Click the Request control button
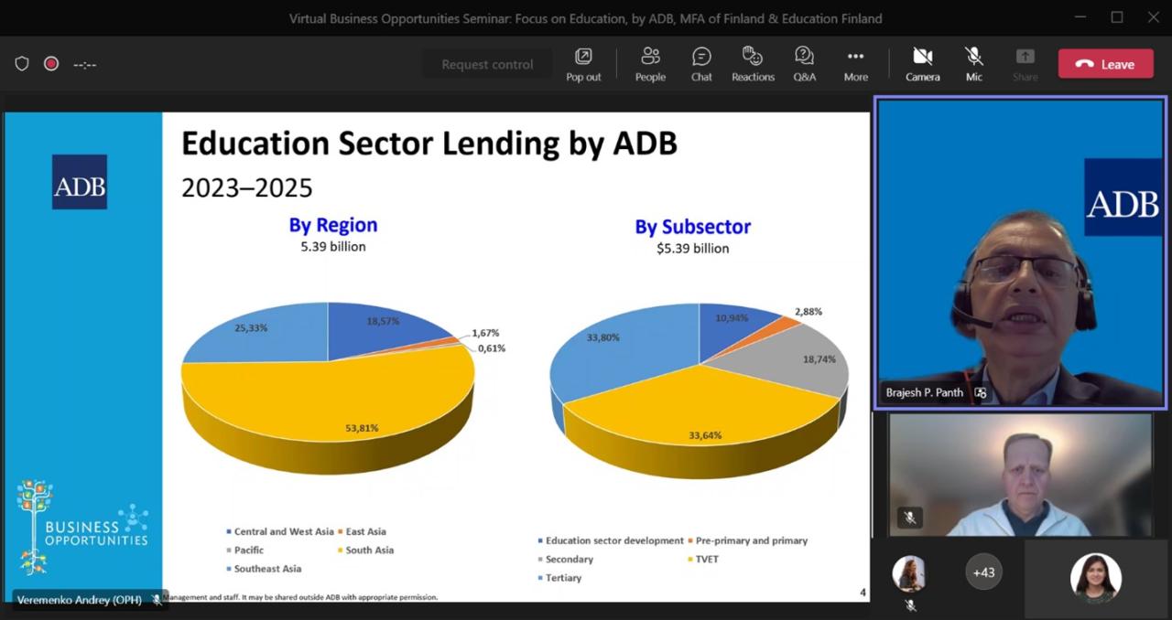Screen dimensions: 1172x620 [487, 64]
